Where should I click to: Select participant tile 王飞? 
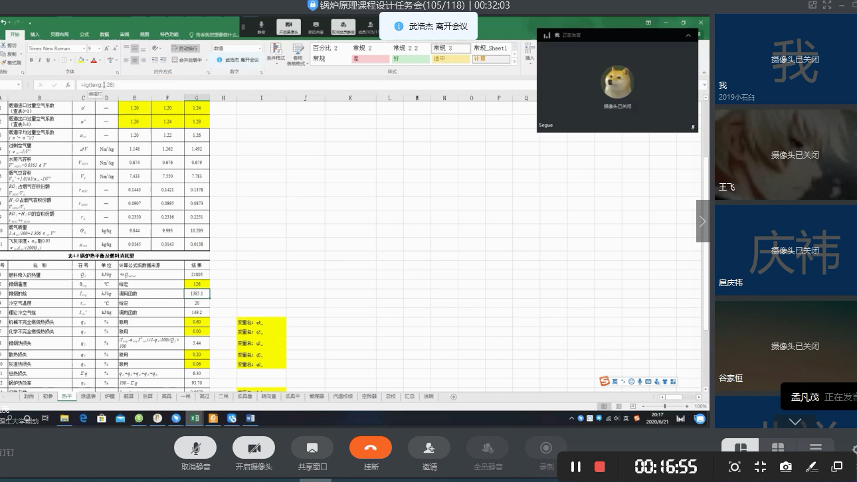785,155
